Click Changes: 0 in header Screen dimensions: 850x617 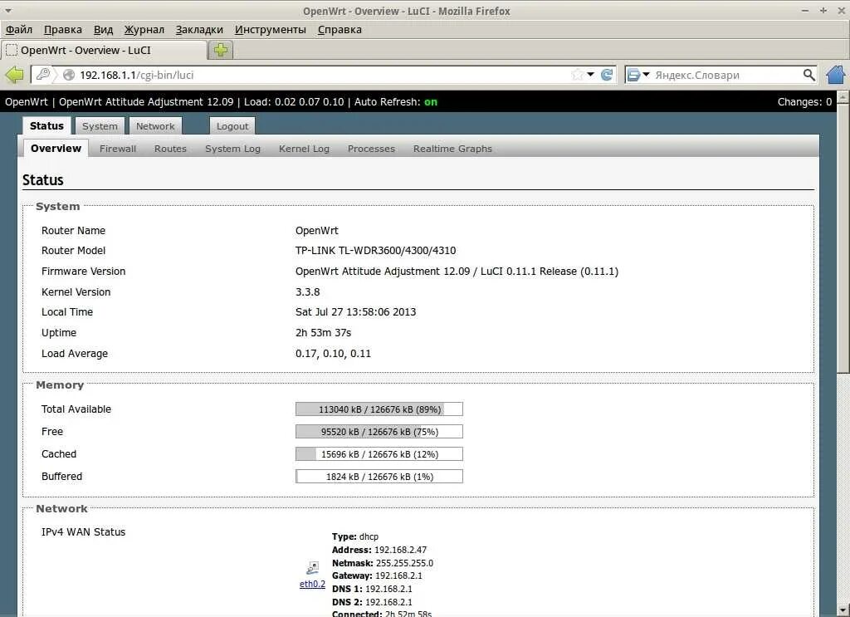(804, 102)
